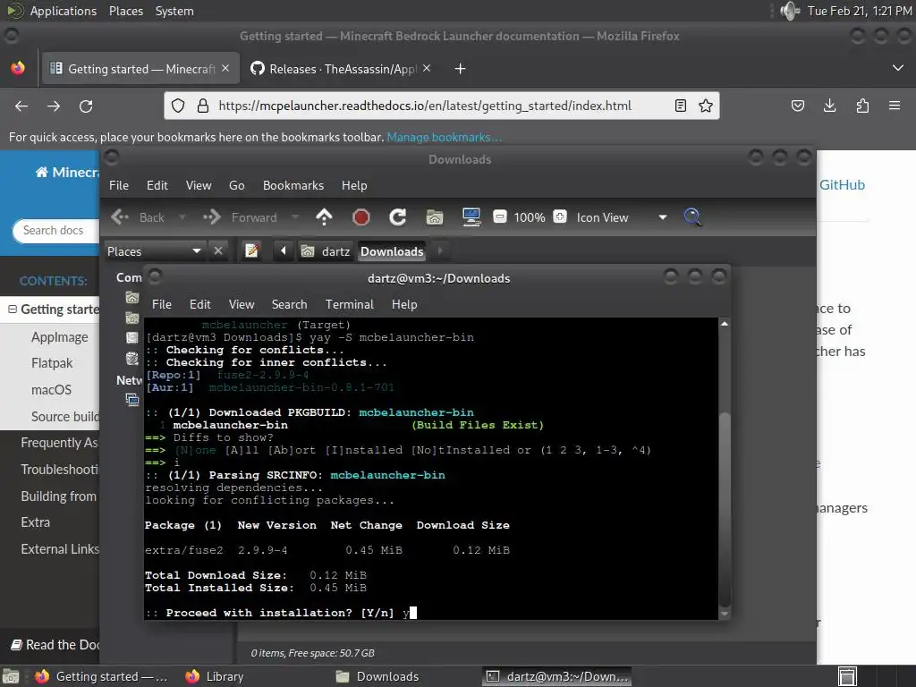Open the Back history dropdown arrow
The width and height of the screenshot is (916, 687).
click(x=182, y=217)
